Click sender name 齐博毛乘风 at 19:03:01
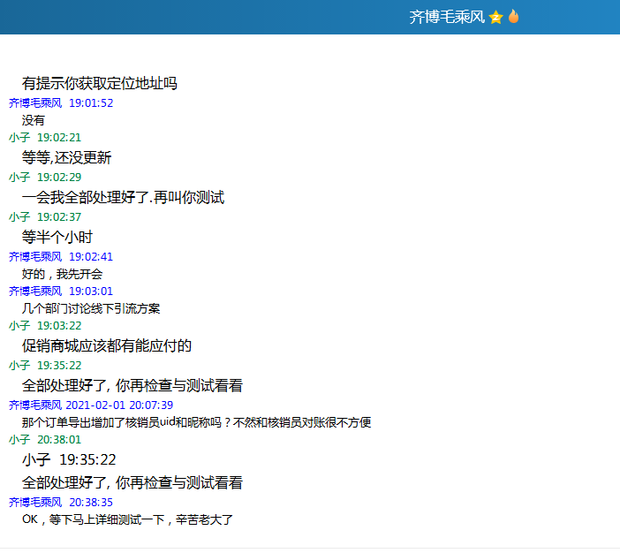The height and width of the screenshot is (553, 620). tap(35, 291)
